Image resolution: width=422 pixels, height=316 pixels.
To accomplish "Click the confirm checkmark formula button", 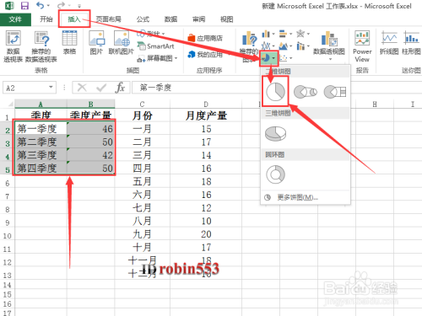I will (x=101, y=88).
